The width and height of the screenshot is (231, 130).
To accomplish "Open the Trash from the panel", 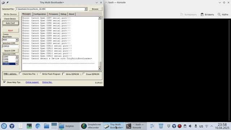I will 161,126.
